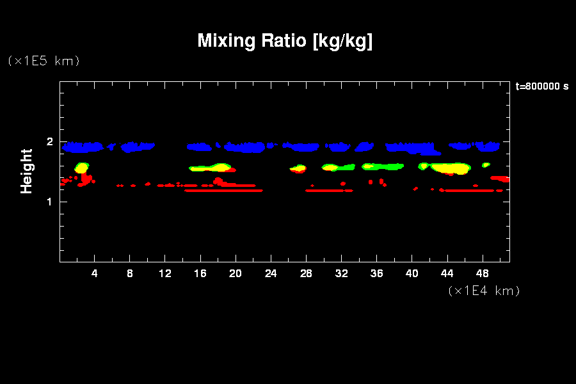Click the green cloud band above x=36

coord(384,166)
